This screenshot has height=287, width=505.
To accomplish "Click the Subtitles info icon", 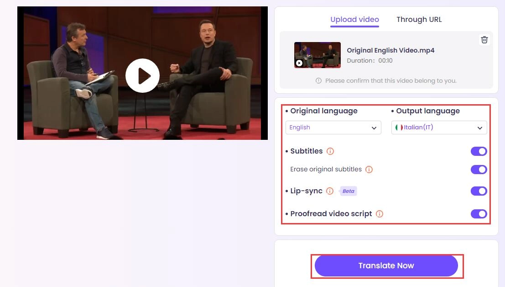I will pyautogui.click(x=330, y=151).
